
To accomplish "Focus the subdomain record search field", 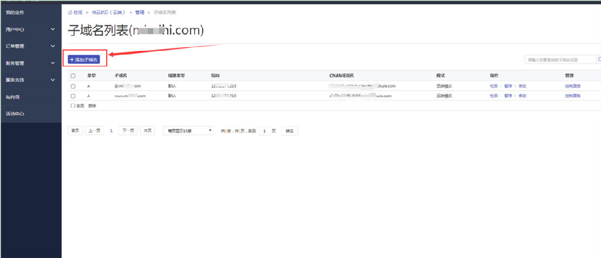I will [x=560, y=59].
